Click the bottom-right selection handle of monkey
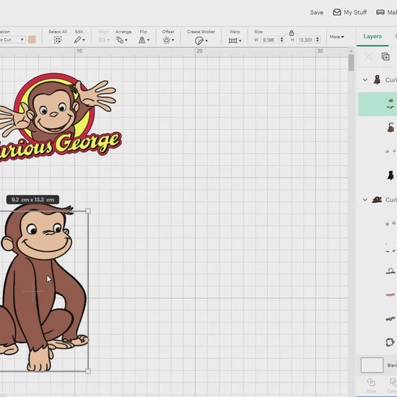 (88, 371)
